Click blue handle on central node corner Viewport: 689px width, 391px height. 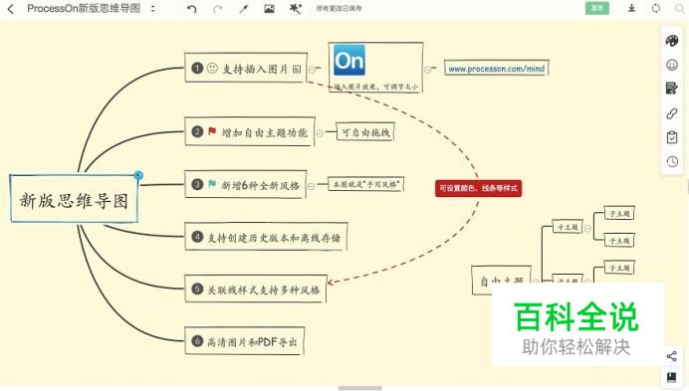[x=138, y=175]
